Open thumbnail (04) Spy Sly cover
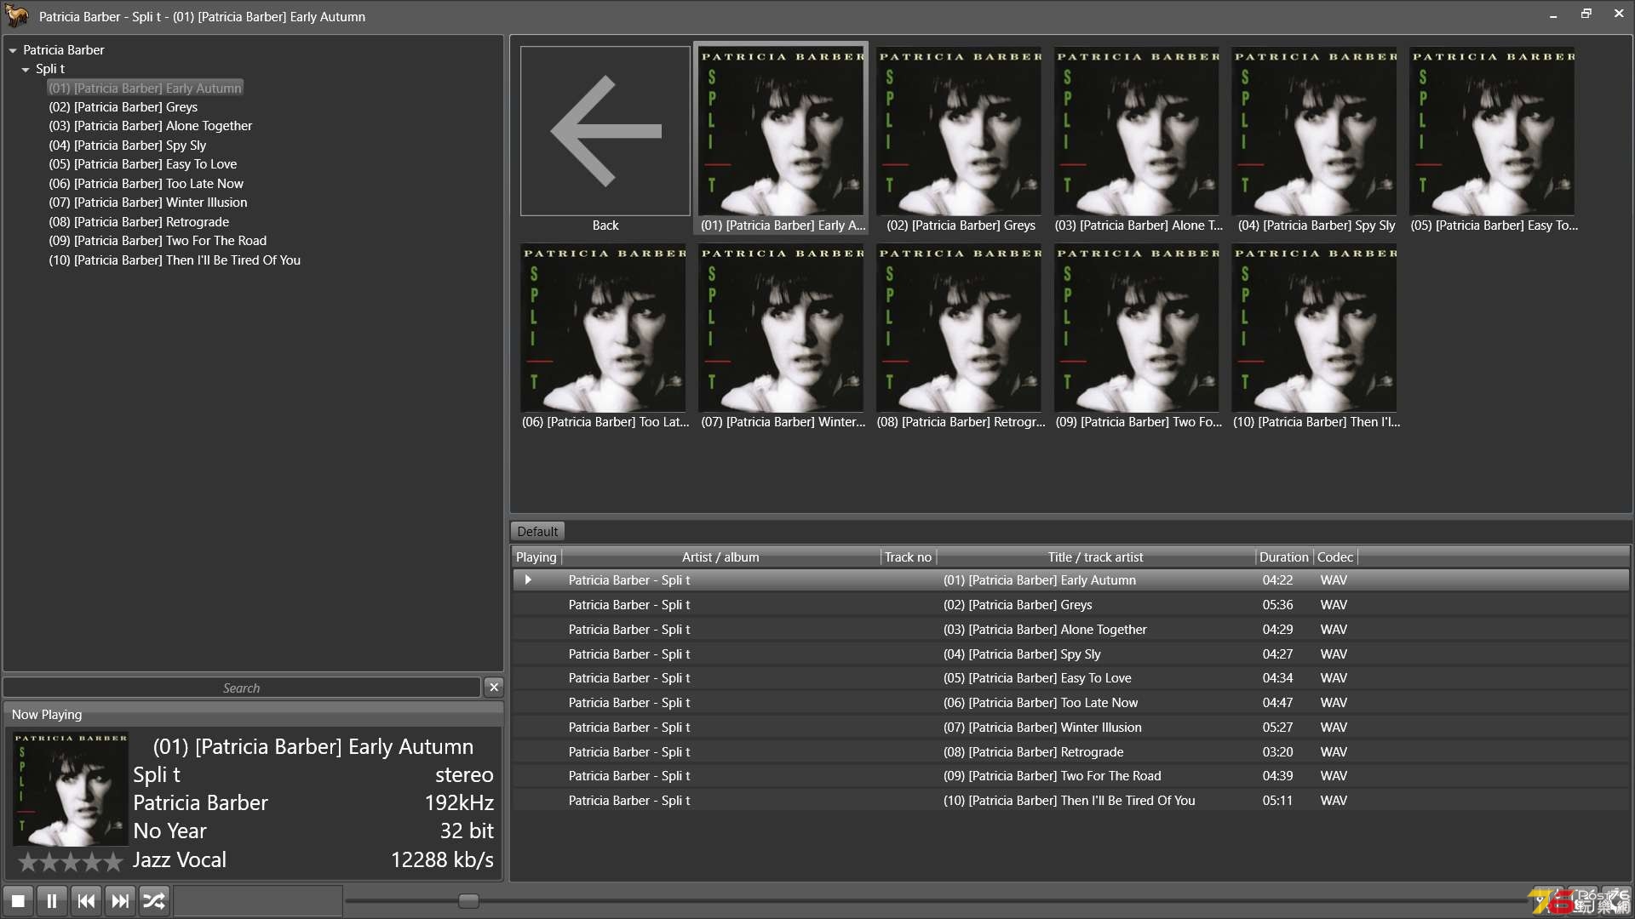The height and width of the screenshot is (919, 1635). pos(1315,131)
